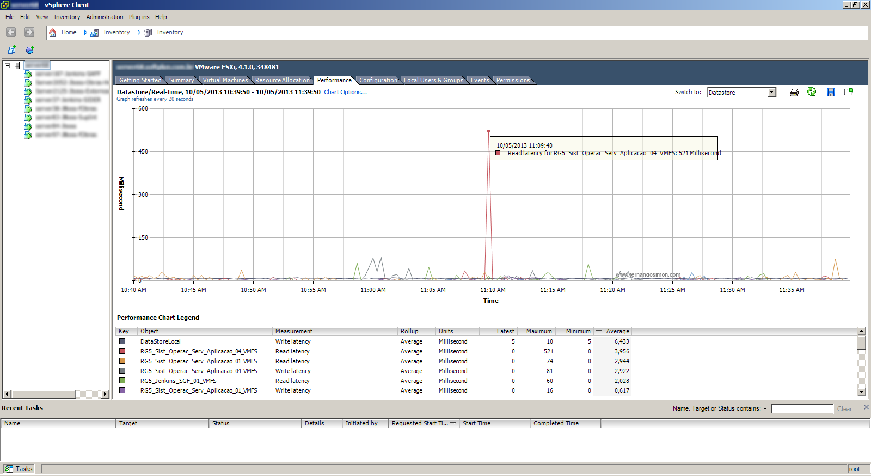Sort tasks by the Name column header
Image resolution: width=871 pixels, height=476 pixels.
[58, 423]
